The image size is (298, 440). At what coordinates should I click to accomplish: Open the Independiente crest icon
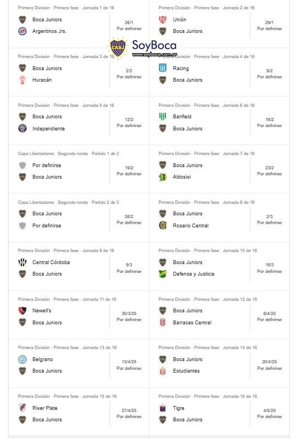22,129
